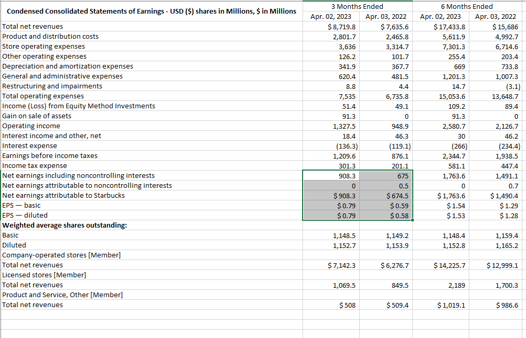
Task: Click the $17,433.8 six-month revenues cell
Action: pyautogui.click(x=441, y=27)
